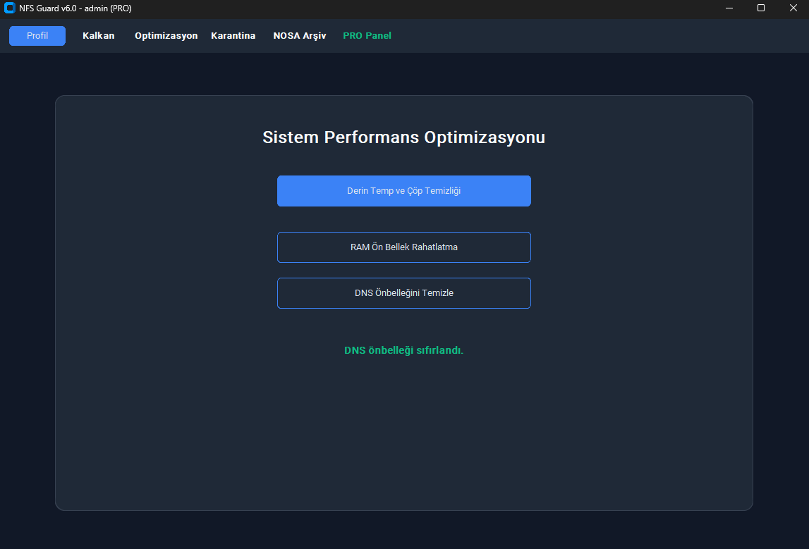Open the Profil tab

coord(37,35)
